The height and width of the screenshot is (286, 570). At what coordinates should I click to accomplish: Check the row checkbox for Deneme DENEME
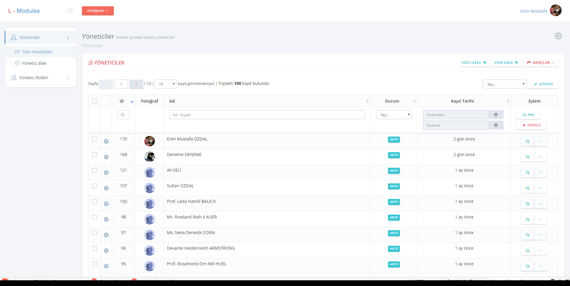pyautogui.click(x=95, y=155)
